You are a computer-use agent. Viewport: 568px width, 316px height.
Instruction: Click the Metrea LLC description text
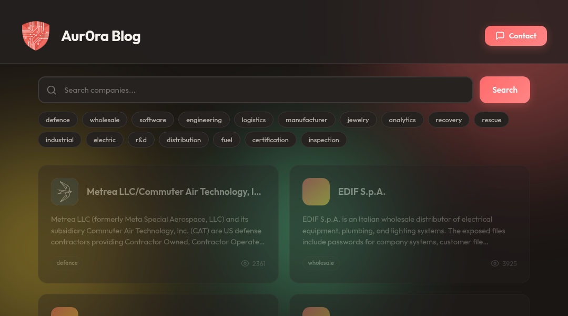tap(158, 230)
